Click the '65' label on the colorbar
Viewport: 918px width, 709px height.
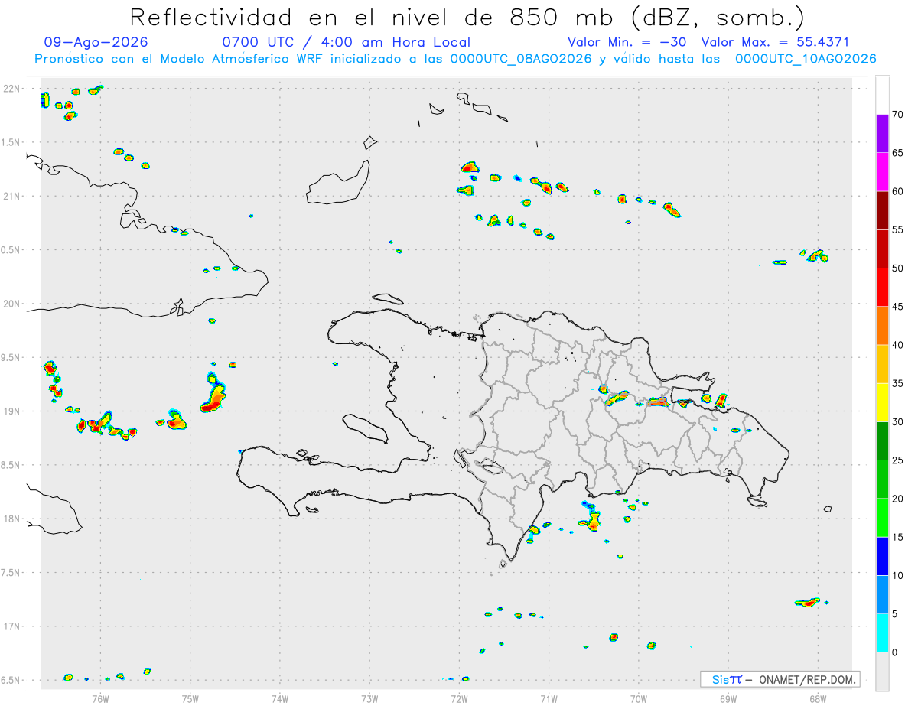tap(897, 153)
